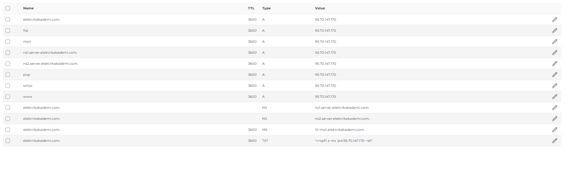This screenshot has height=171, width=565.
Task: Click the Type column header
Action: (x=266, y=8)
